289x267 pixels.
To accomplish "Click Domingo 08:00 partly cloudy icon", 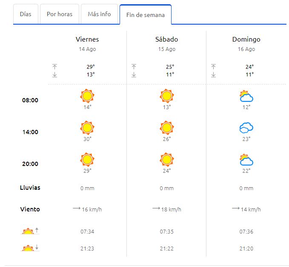I will (246, 96).
